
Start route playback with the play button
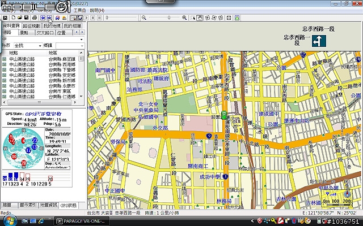coord(87,18)
